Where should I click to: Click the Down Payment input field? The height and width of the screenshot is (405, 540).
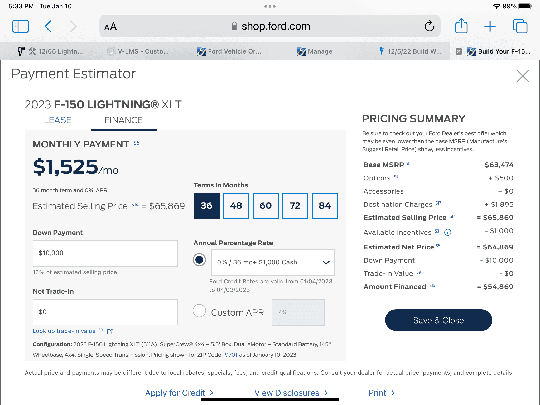105,253
